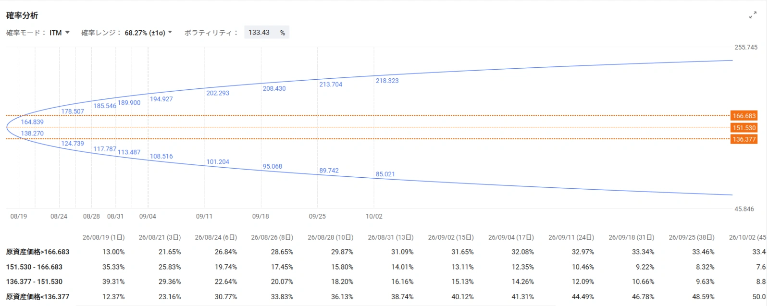Screen dimensions: 769x306
Task: Click the 255.745 axis maximum label
Action: pos(746,47)
